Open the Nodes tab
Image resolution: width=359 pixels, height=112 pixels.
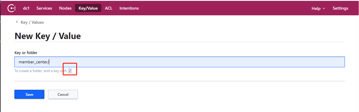tap(65, 8)
